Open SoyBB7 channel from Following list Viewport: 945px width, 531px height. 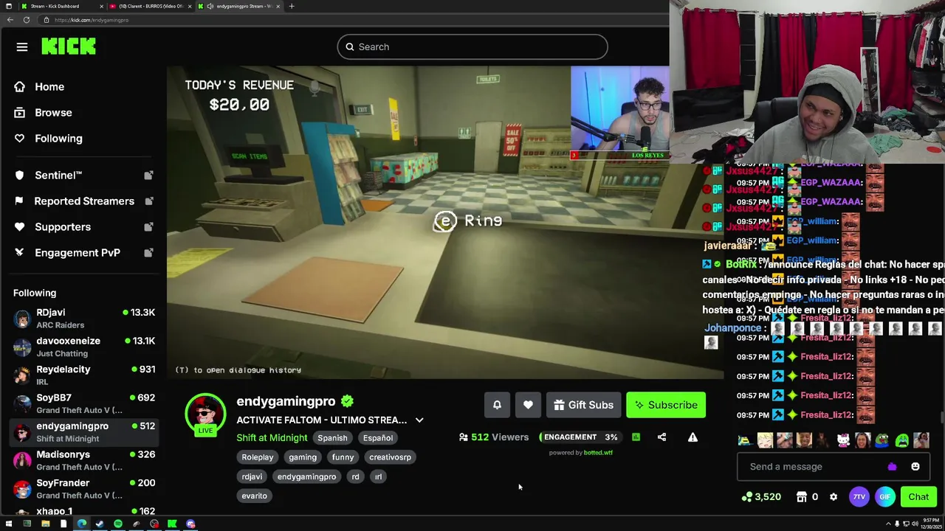[x=83, y=403]
